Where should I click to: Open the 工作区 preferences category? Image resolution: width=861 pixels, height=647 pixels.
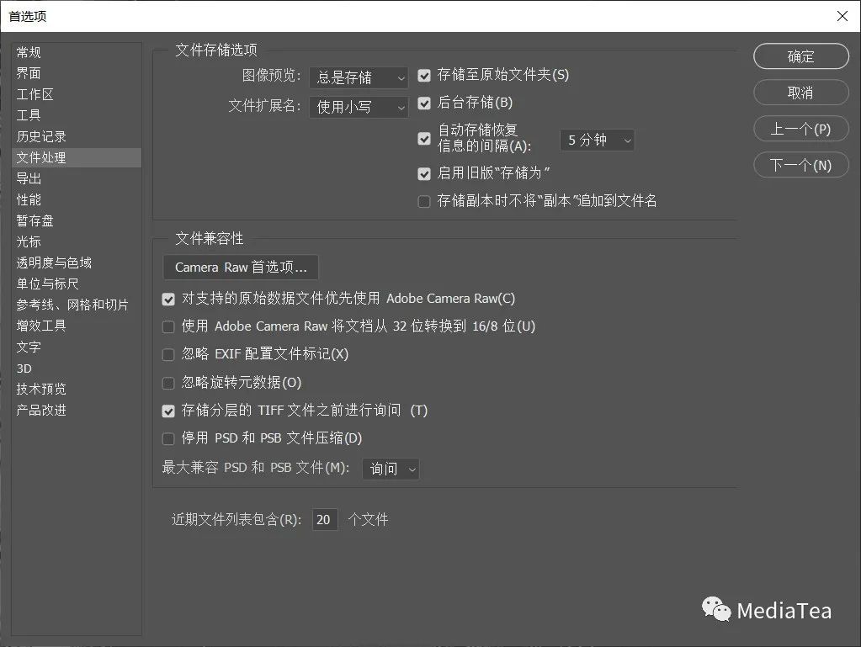pyautogui.click(x=77, y=94)
